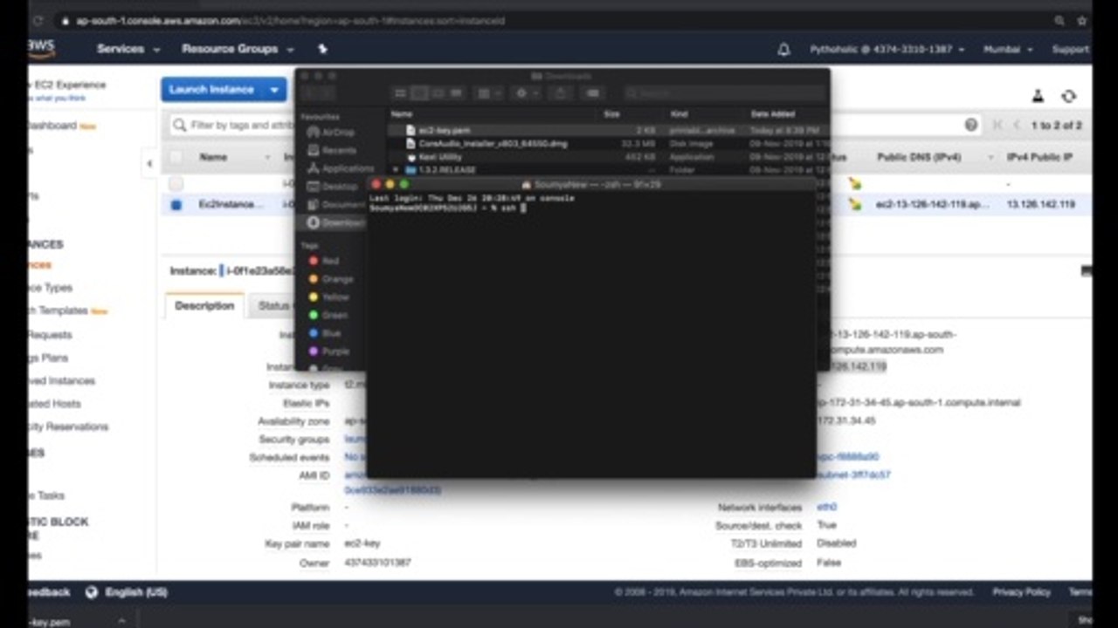Screen dimensions: 1118x628
Task: Sort Finder files by Kind column
Action: click(679, 114)
